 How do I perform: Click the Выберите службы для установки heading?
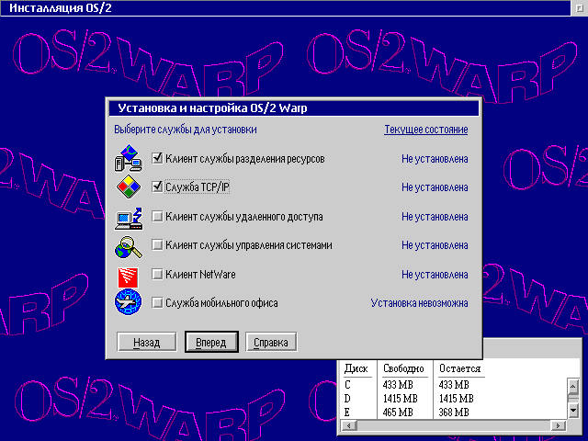point(186,130)
